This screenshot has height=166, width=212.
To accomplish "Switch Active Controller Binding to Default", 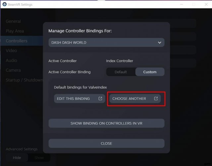I will pyautogui.click(x=121, y=72).
